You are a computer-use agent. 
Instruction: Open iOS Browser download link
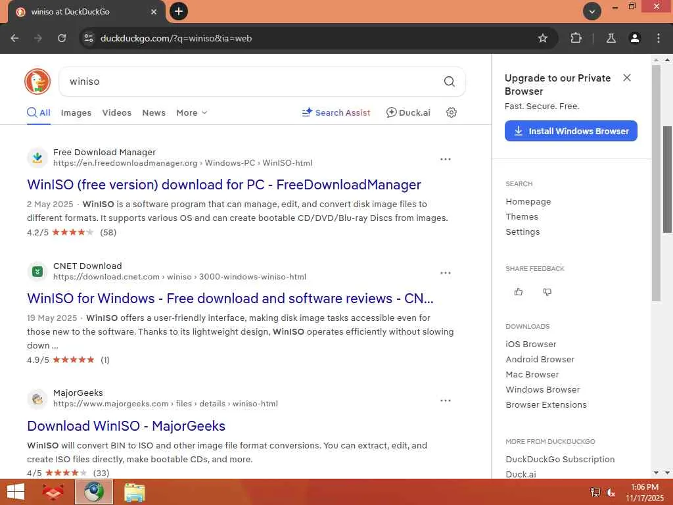click(530, 345)
